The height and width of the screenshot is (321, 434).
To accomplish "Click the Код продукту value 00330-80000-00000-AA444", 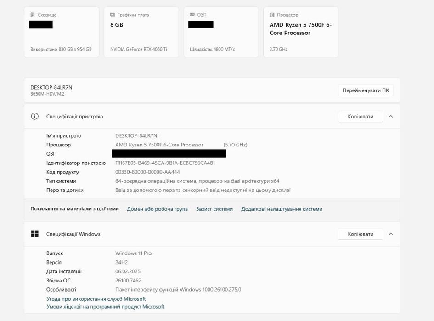I will 147,172.
